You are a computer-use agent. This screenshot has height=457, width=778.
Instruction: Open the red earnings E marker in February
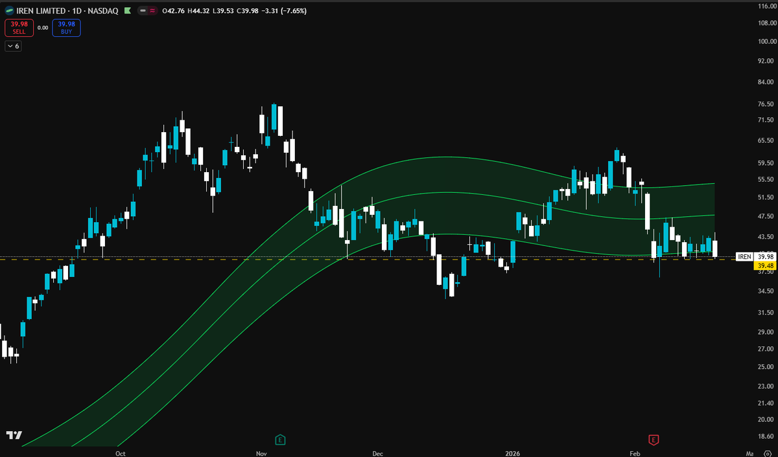coord(654,440)
